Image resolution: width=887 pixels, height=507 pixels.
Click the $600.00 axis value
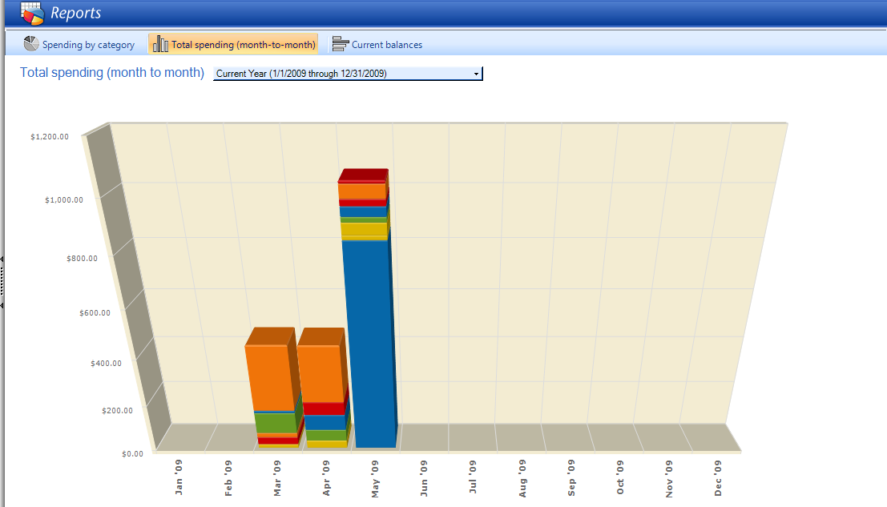click(95, 312)
